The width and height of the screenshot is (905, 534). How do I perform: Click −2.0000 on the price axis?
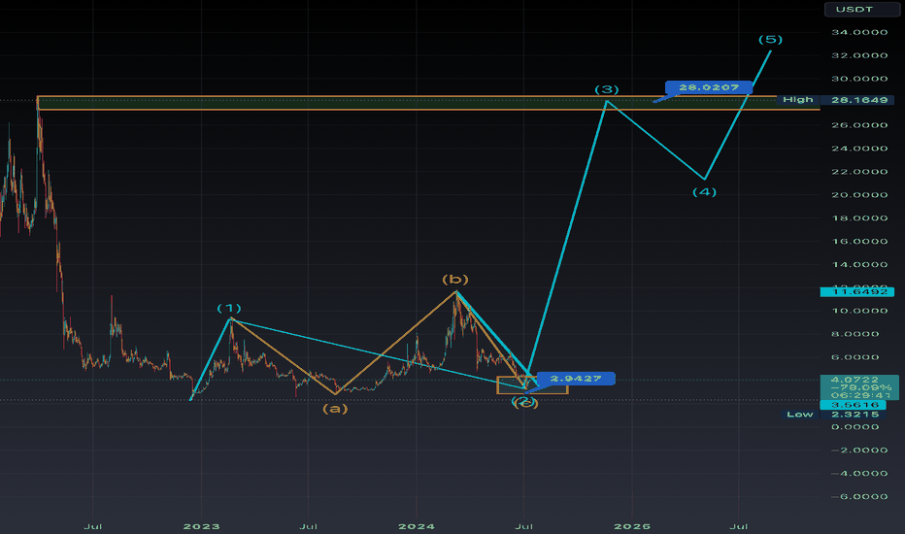point(859,450)
